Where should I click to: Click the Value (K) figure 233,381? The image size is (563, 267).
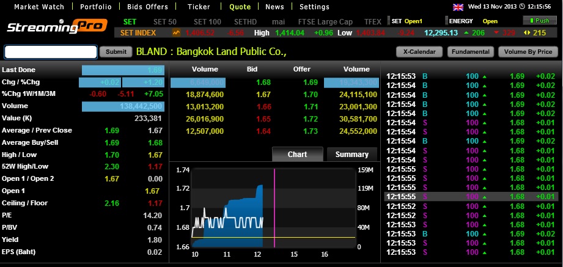pyautogui.click(x=148, y=119)
